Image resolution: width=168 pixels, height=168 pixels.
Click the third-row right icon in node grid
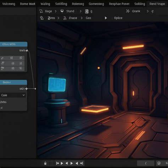click(21, 68)
